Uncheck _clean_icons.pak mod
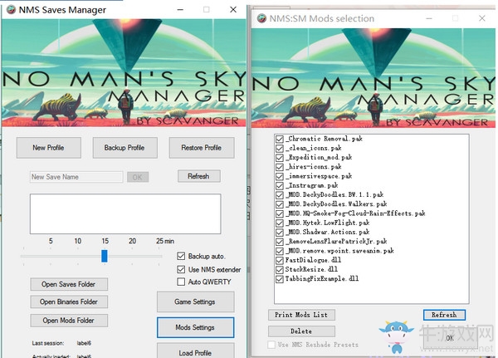 point(280,148)
